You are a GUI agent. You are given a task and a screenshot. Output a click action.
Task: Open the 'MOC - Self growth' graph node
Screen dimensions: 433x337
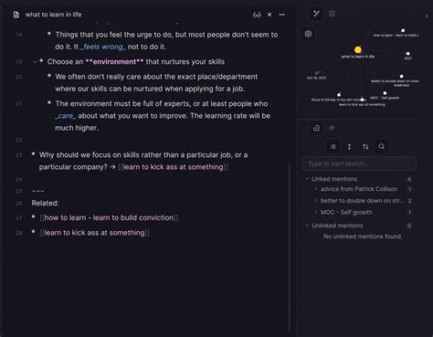coord(385,93)
